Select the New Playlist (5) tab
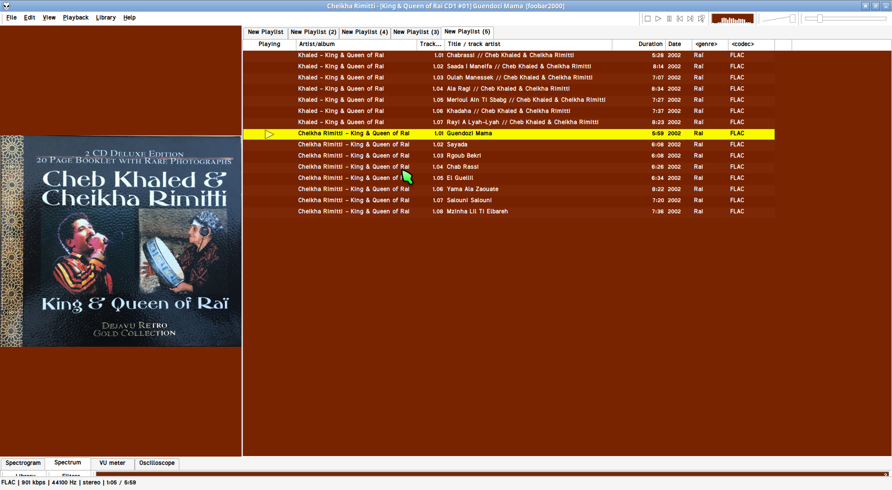This screenshot has height=490, width=892. point(467,32)
